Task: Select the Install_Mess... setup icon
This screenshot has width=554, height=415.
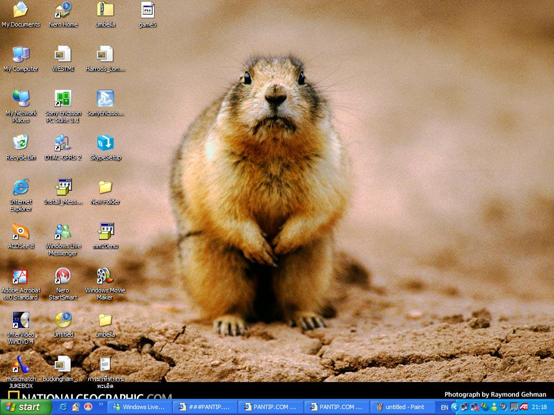Action: (x=63, y=192)
